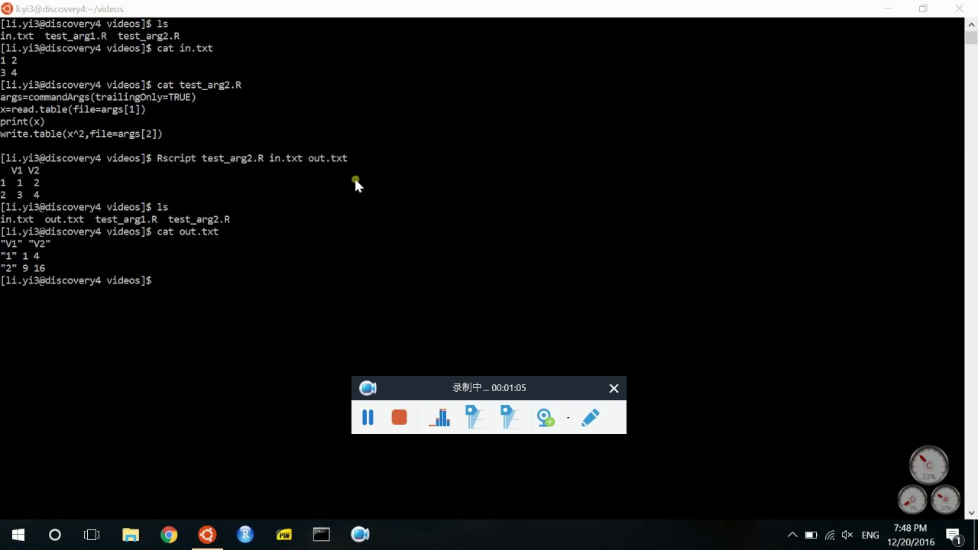Click the terminal scrollbar down arrow

point(971,513)
